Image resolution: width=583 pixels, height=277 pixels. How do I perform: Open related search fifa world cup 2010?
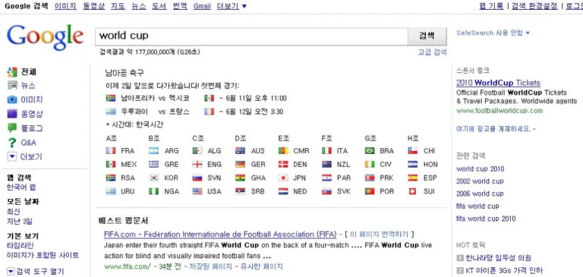point(486,219)
